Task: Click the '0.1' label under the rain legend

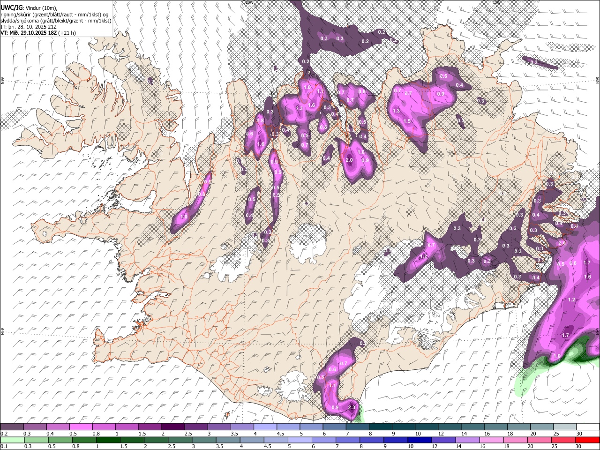Action: (x=3, y=447)
